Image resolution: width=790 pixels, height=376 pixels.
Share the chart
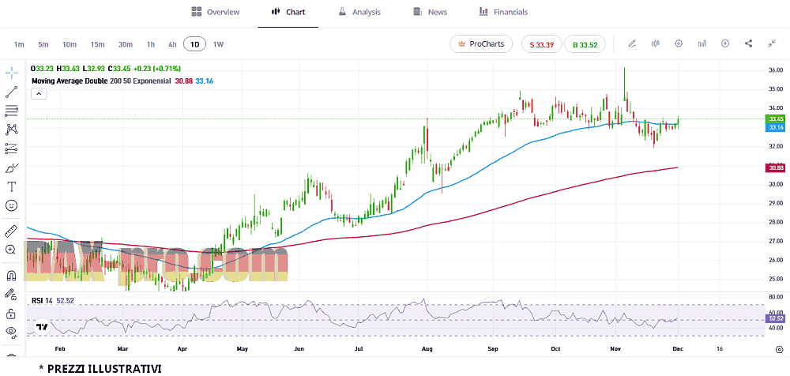pos(748,44)
